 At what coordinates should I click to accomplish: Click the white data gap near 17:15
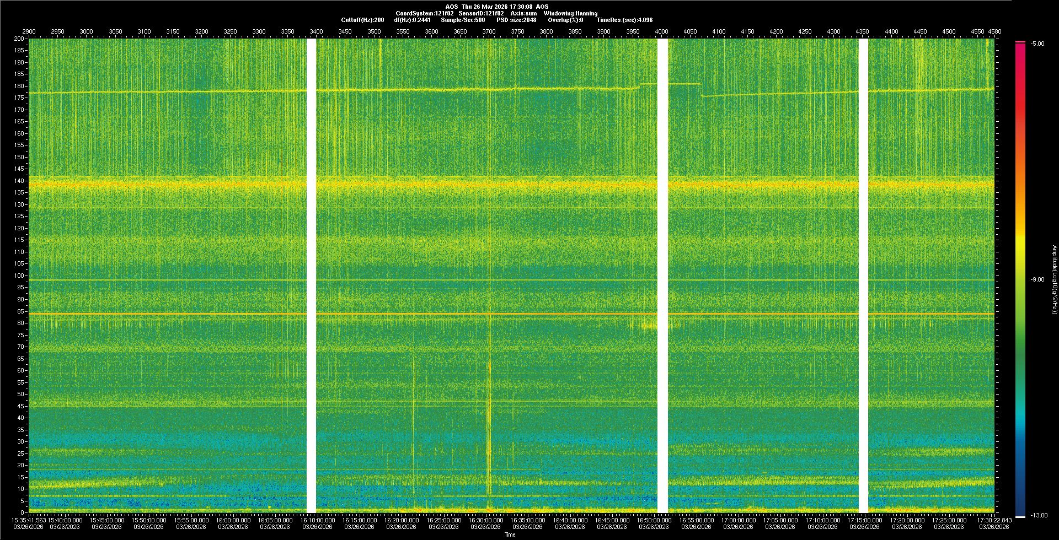[863, 276]
